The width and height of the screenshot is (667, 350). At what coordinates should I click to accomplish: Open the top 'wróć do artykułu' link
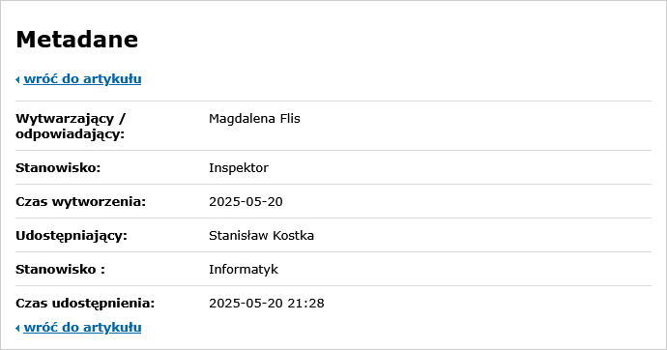(82, 79)
